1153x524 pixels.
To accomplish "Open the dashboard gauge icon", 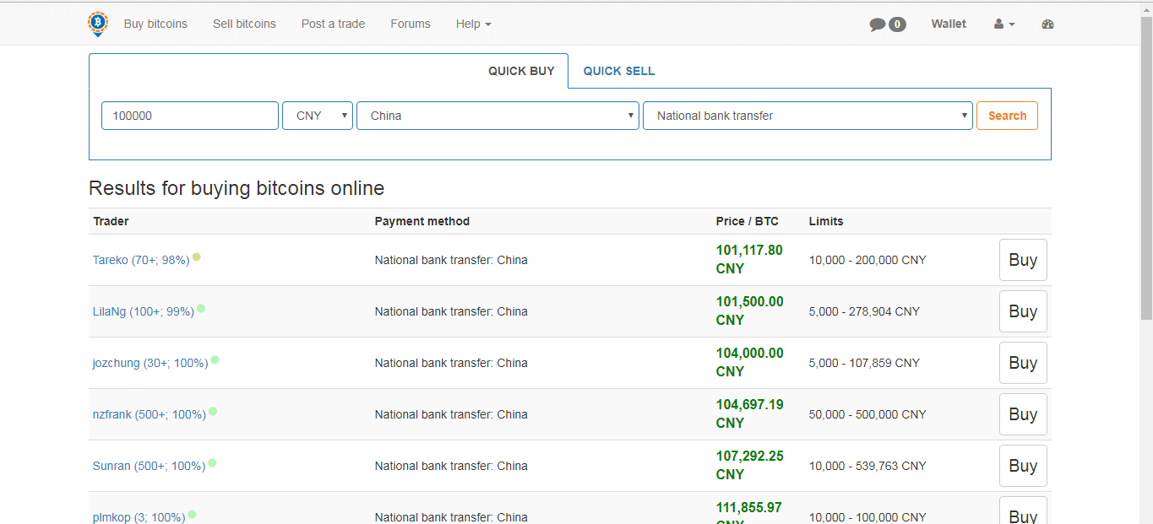I will (1048, 24).
